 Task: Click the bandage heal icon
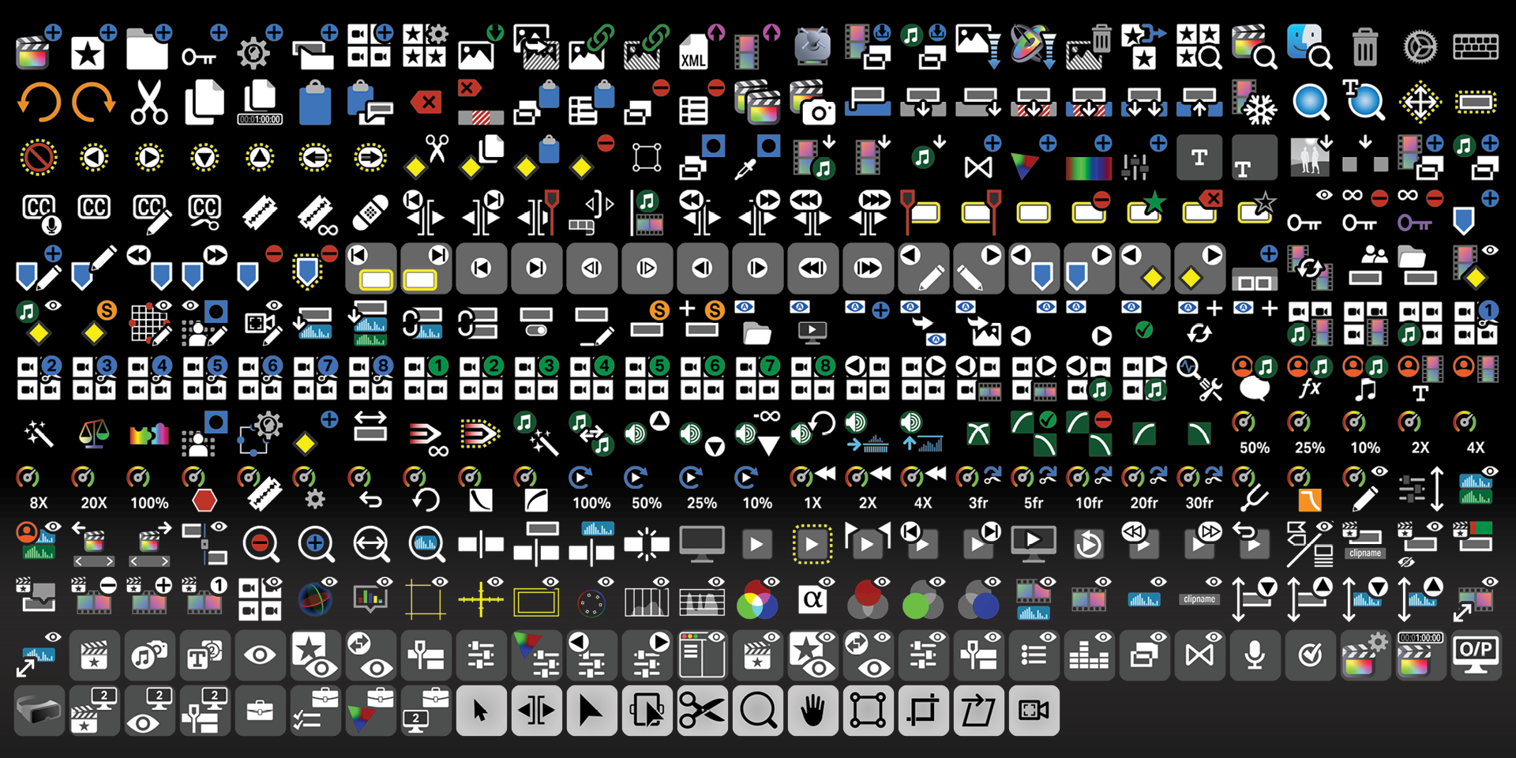(370, 213)
